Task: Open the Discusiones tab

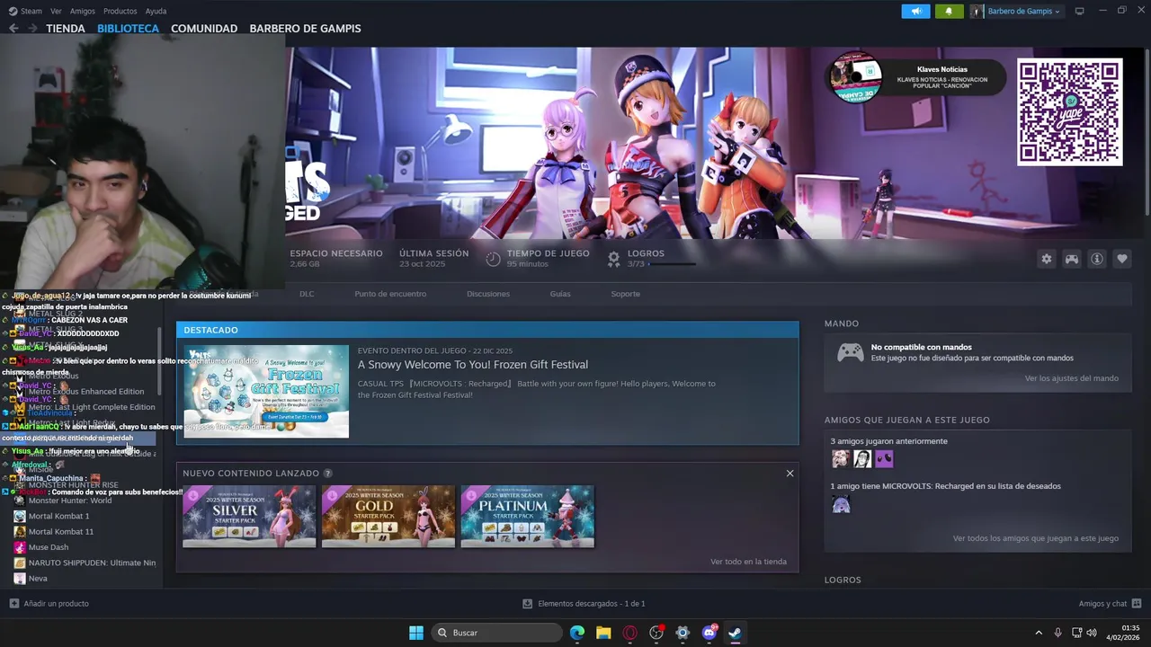Action: (x=488, y=294)
